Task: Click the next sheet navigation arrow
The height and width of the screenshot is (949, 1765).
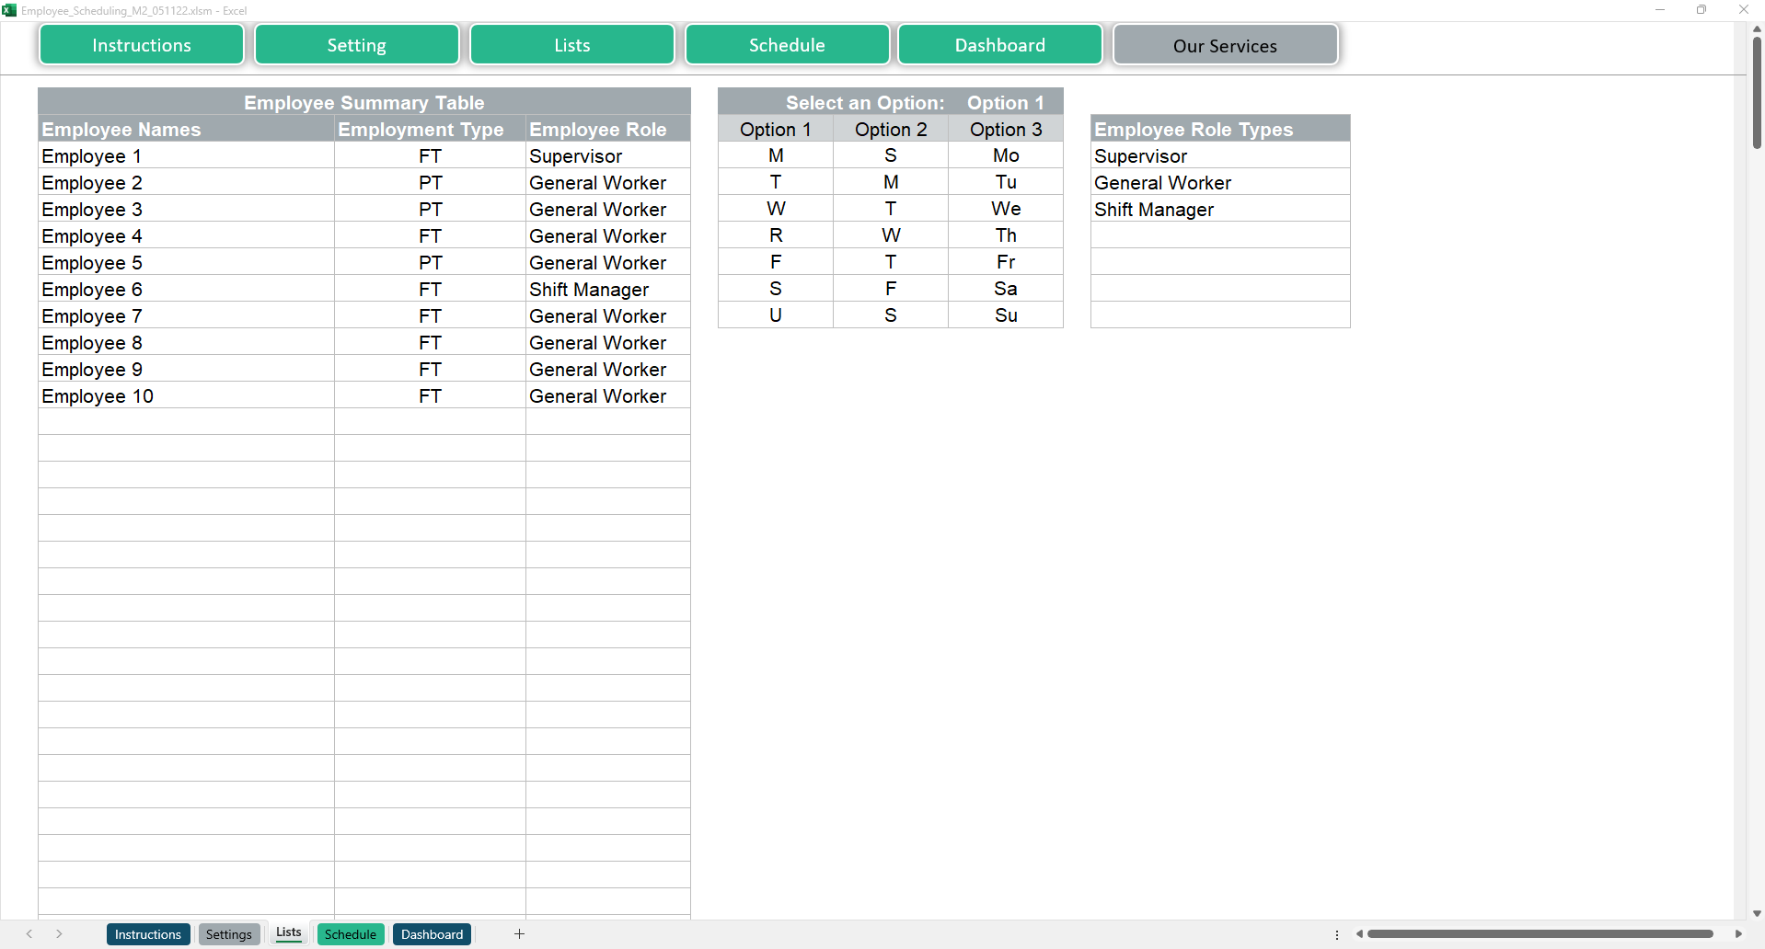Action: pyautogui.click(x=59, y=934)
